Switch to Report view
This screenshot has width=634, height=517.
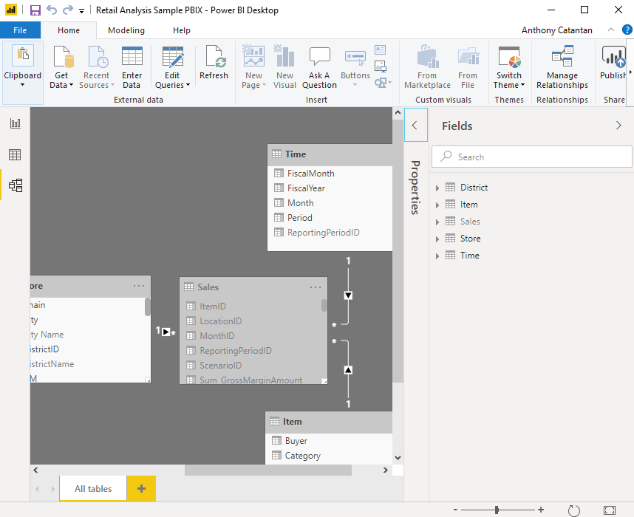[x=16, y=123]
